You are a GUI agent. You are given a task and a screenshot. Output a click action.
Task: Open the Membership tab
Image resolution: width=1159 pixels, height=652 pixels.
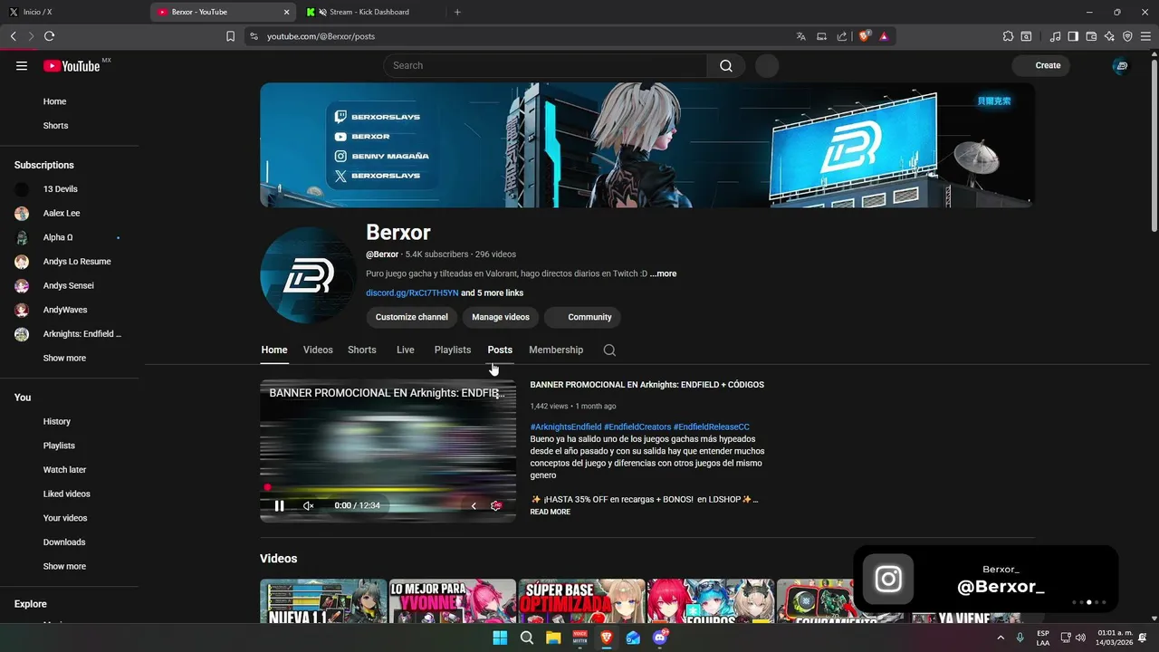(x=556, y=350)
